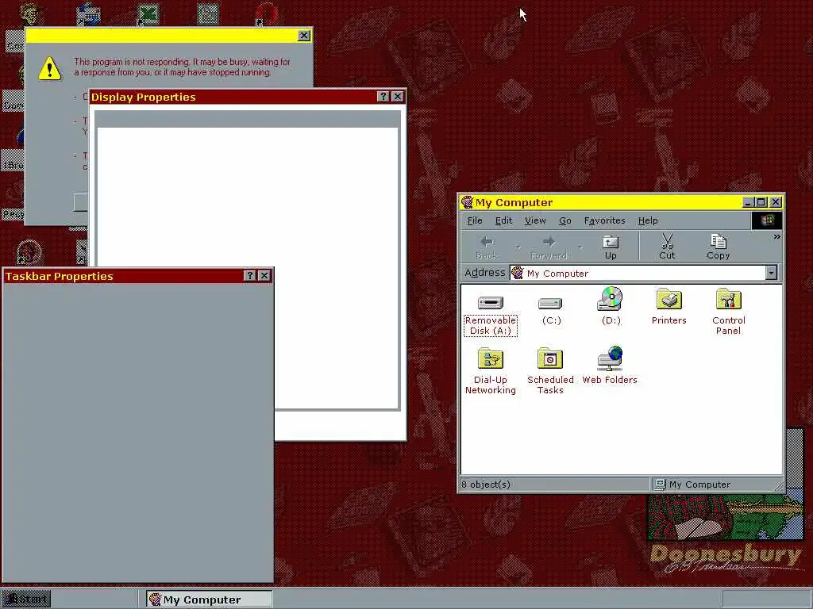
Task: Click the Cut toolbar button in My Computer
Action: click(667, 247)
